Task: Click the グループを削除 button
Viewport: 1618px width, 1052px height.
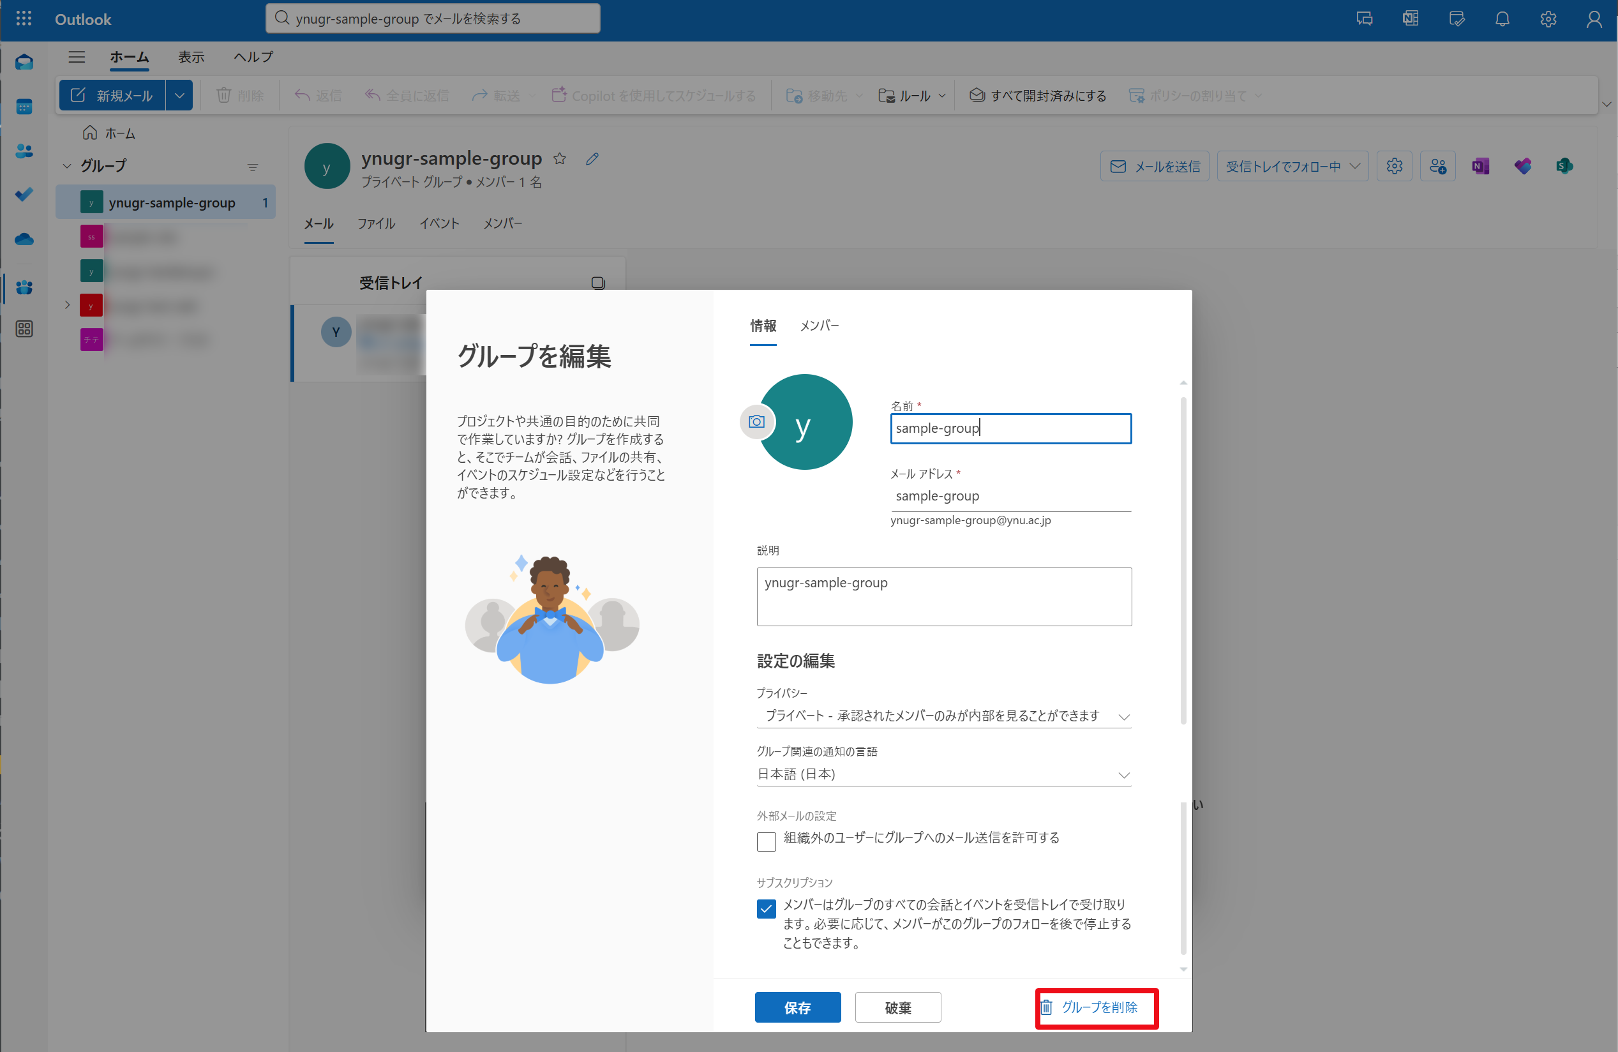Action: 1096,1009
